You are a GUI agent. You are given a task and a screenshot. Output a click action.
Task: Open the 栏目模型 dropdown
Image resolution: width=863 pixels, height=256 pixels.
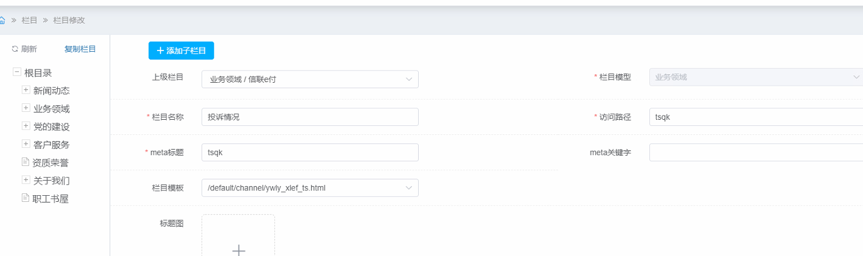pyautogui.click(x=755, y=77)
